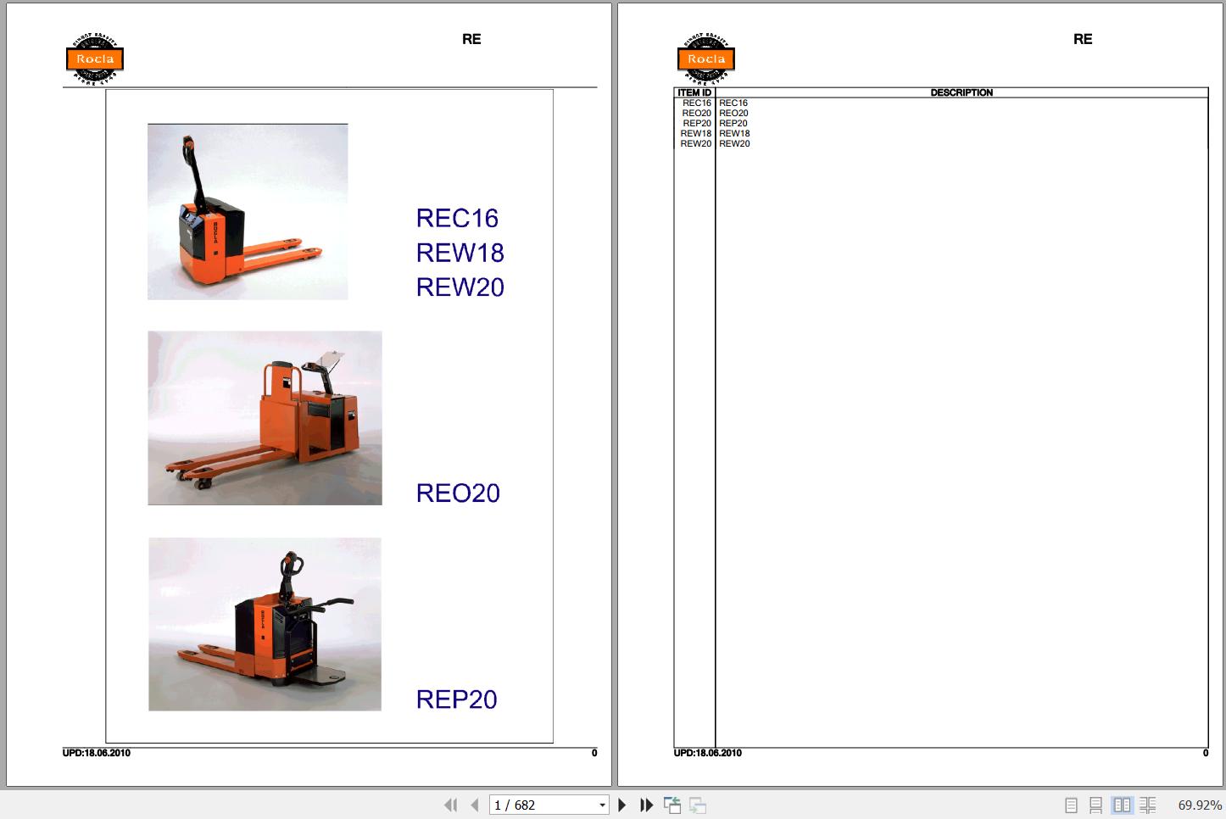
Task: Select the REP20 item in the description list
Action: (733, 123)
